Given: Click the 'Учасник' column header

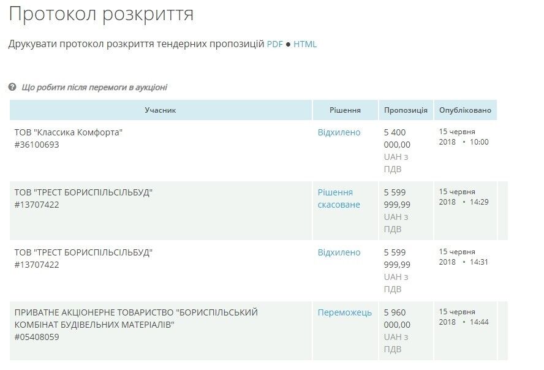Looking at the screenshot, I should pyautogui.click(x=161, y=110).
